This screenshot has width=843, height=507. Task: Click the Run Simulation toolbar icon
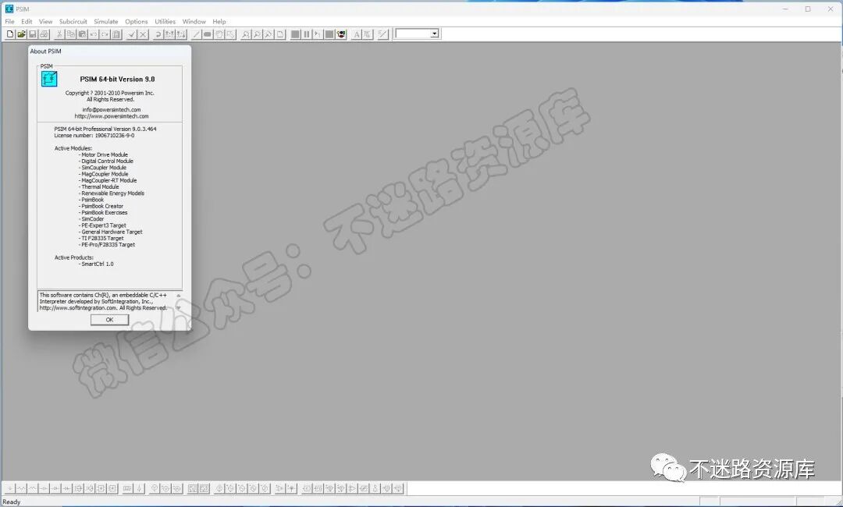295,34
